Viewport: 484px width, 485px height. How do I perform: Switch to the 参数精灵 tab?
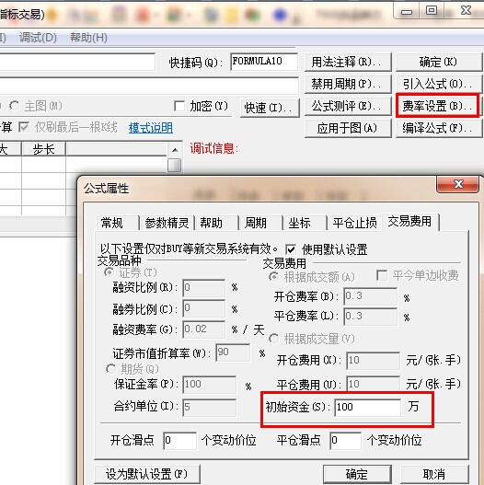[167, 223]
